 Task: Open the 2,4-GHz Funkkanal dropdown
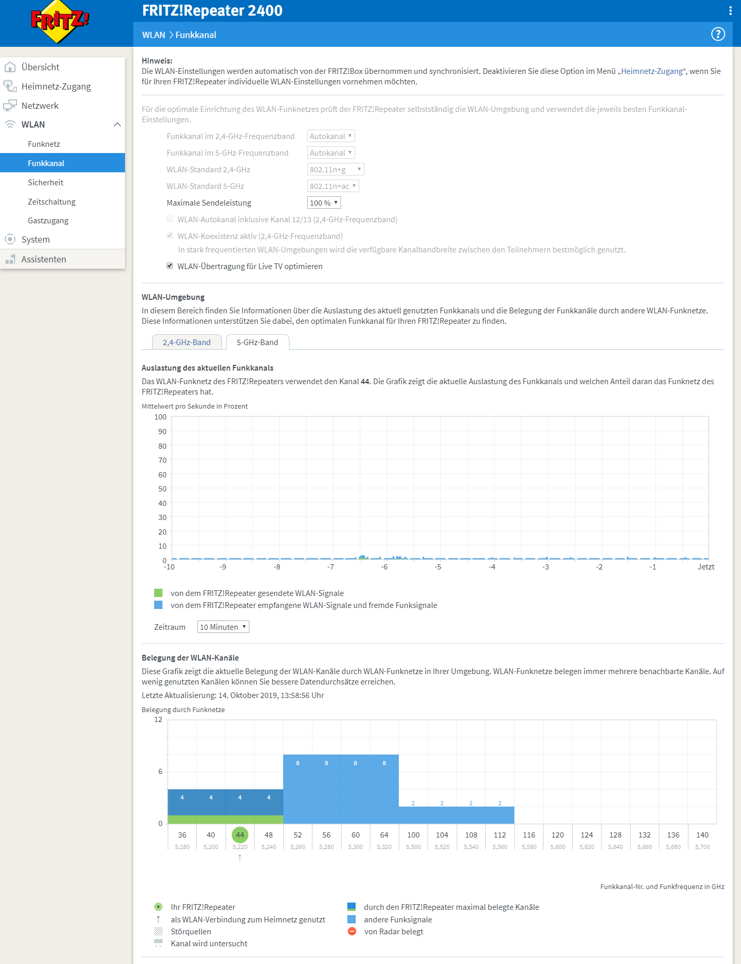coord(331,136)
